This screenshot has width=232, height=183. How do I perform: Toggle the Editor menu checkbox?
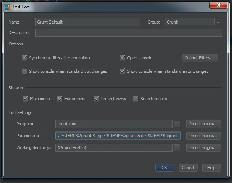60,98
